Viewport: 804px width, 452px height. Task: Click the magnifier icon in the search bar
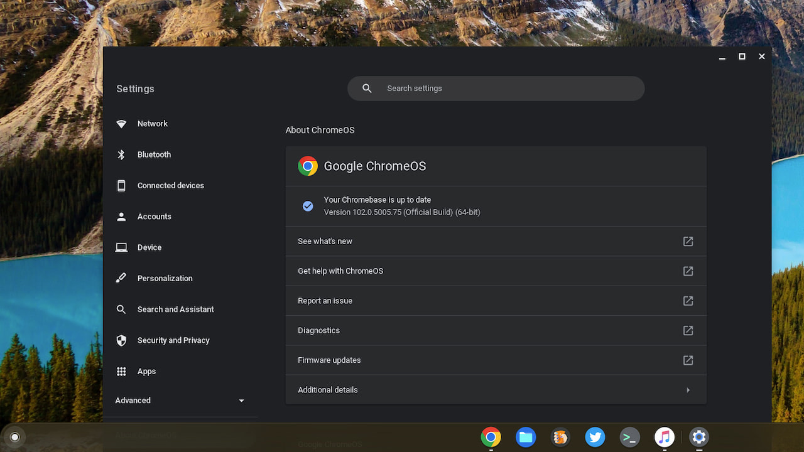coord(367,89)
